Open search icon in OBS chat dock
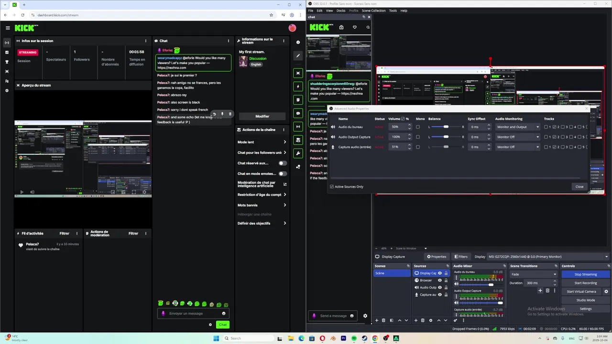 click(368, 27)
